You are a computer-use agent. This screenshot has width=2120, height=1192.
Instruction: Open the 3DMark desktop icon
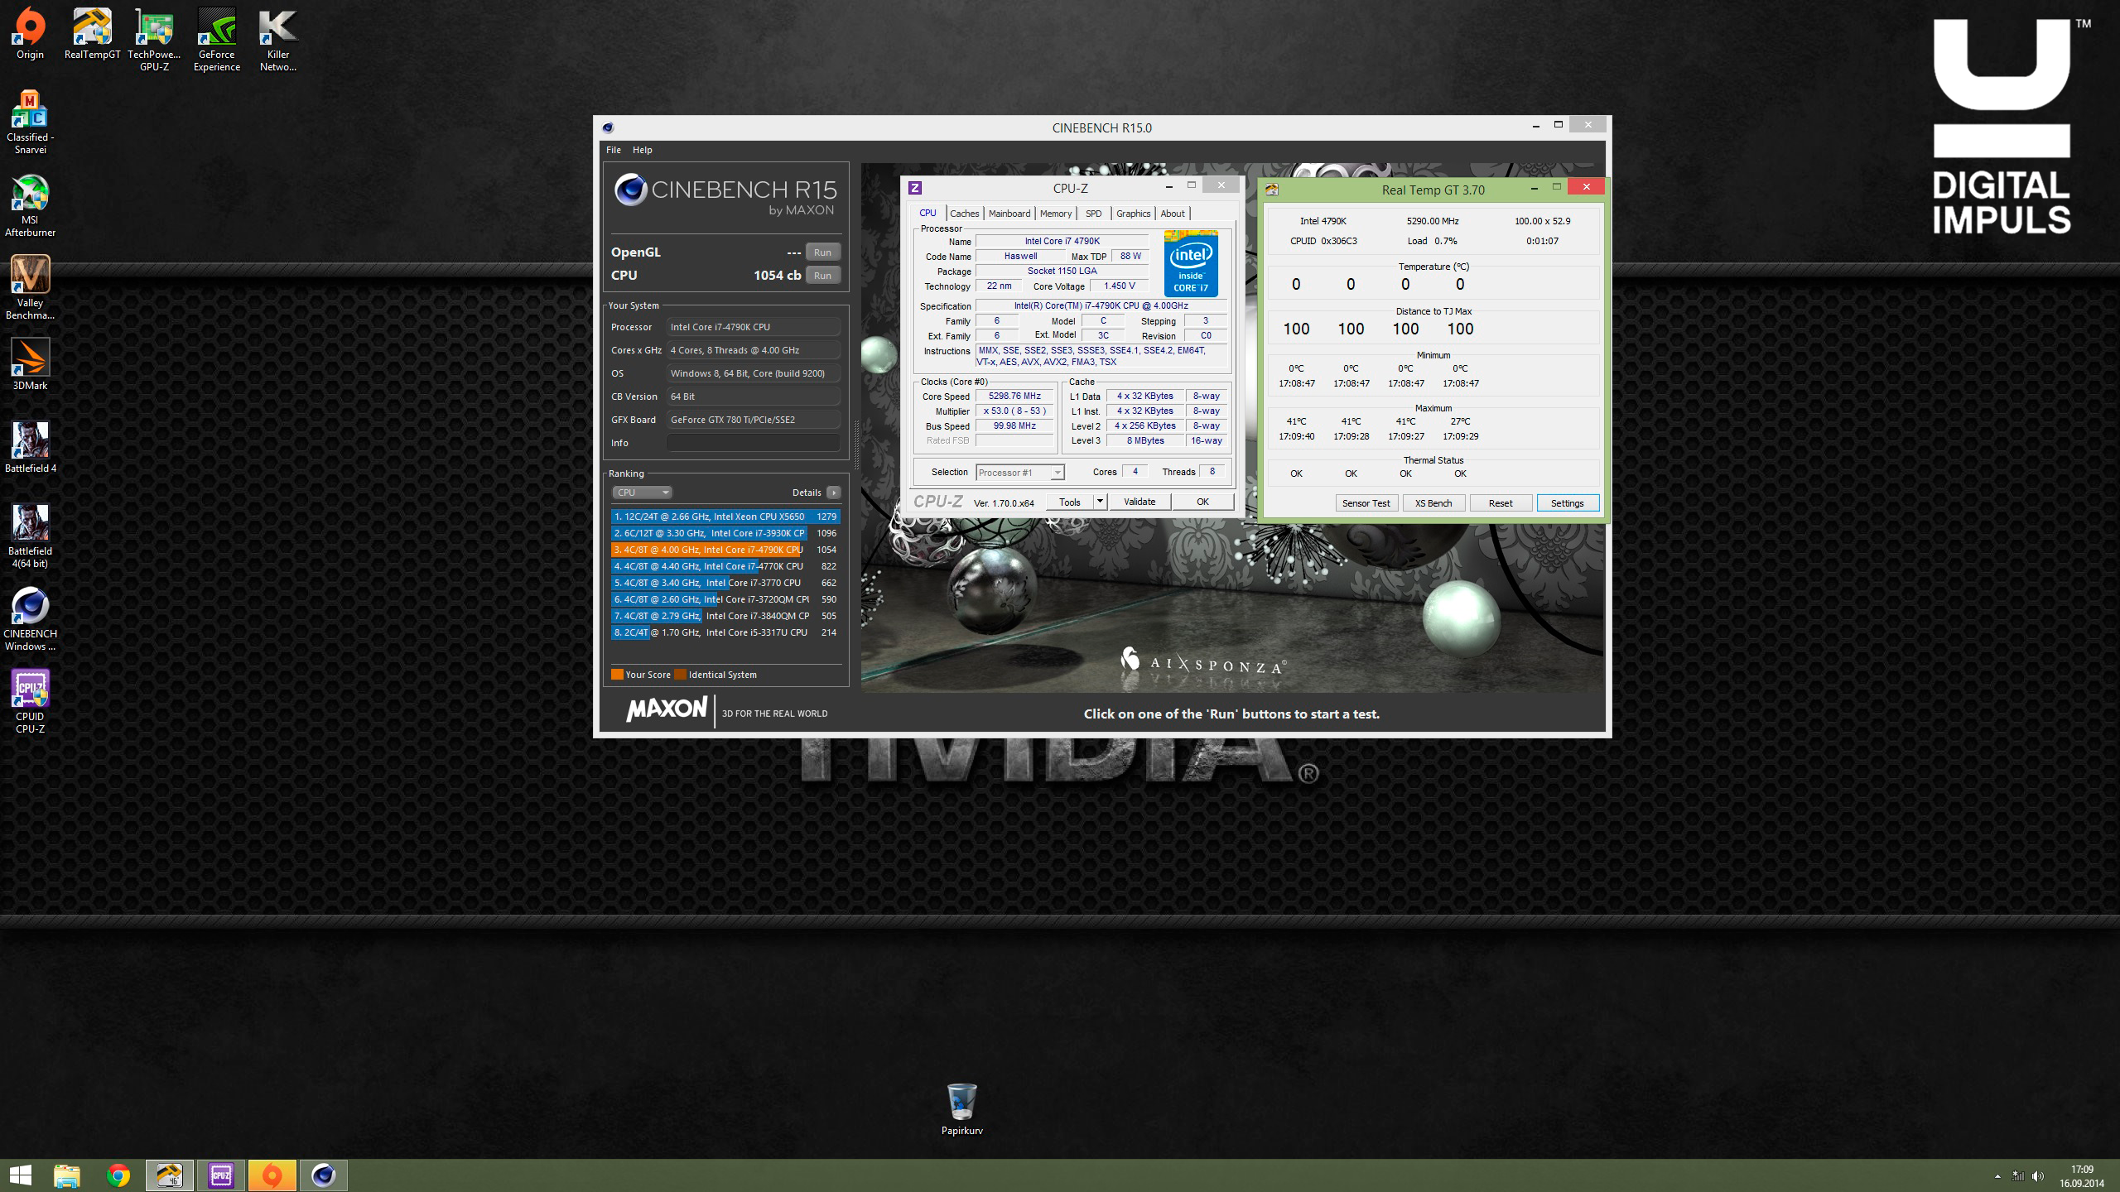(x=30, y=364)
